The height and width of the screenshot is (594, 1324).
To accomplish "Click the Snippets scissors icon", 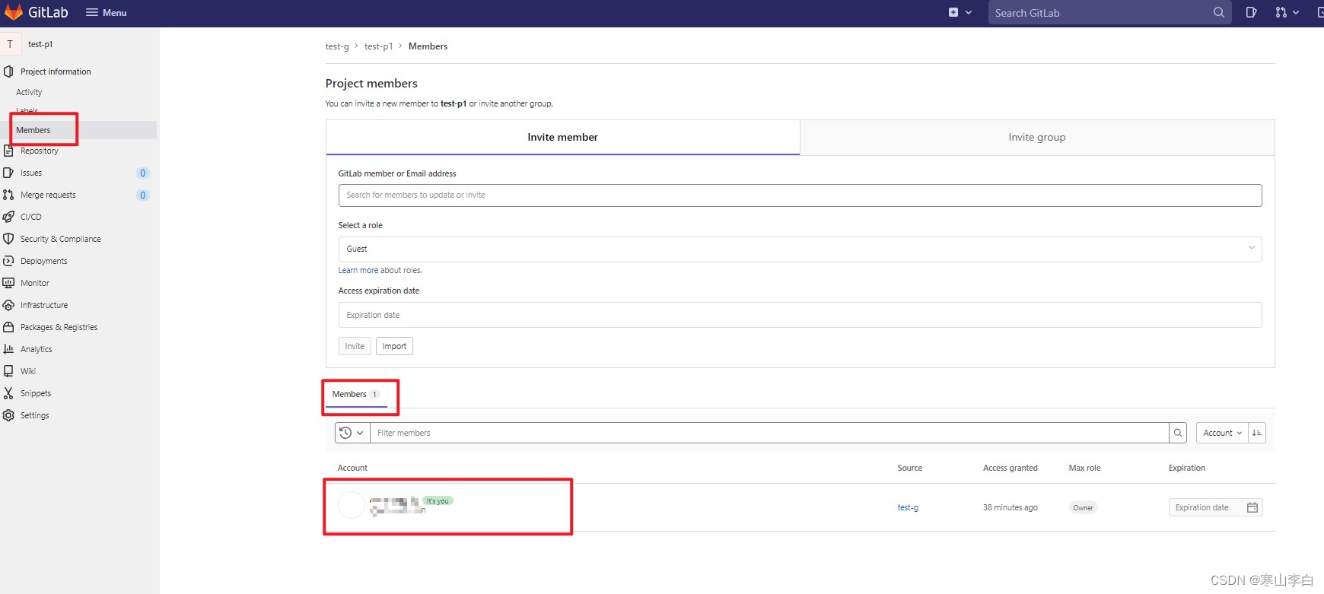I will click(8, 393).
